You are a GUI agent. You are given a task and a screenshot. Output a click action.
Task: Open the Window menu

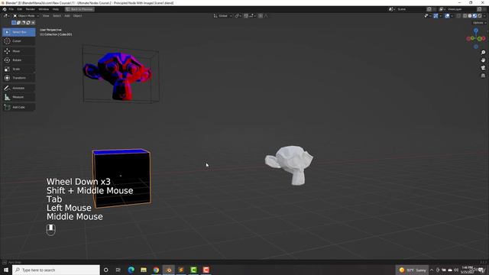point(44,9)
